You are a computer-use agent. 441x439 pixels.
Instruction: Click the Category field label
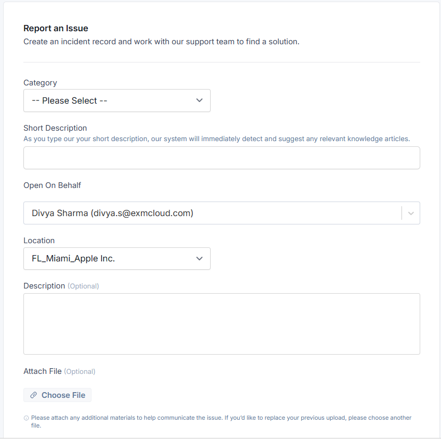[40, 83]
